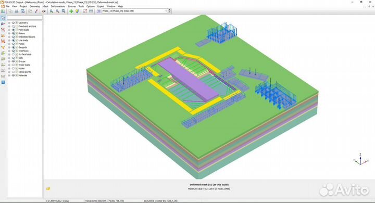Click the print toolbar icon
The image size is (375, 203).
(x=17, y=11)
